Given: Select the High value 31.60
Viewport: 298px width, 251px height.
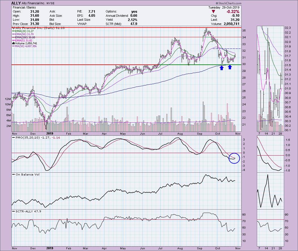Looking at the screenshot, I should [x=35, y=16].
